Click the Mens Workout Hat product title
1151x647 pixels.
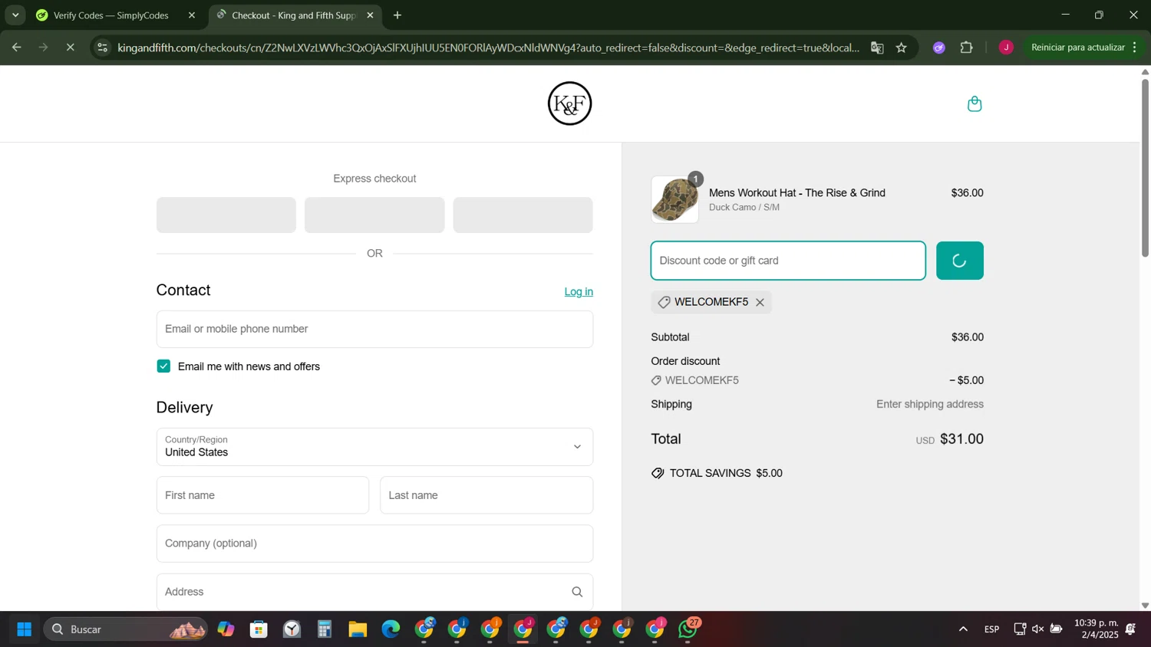(797, 192)
